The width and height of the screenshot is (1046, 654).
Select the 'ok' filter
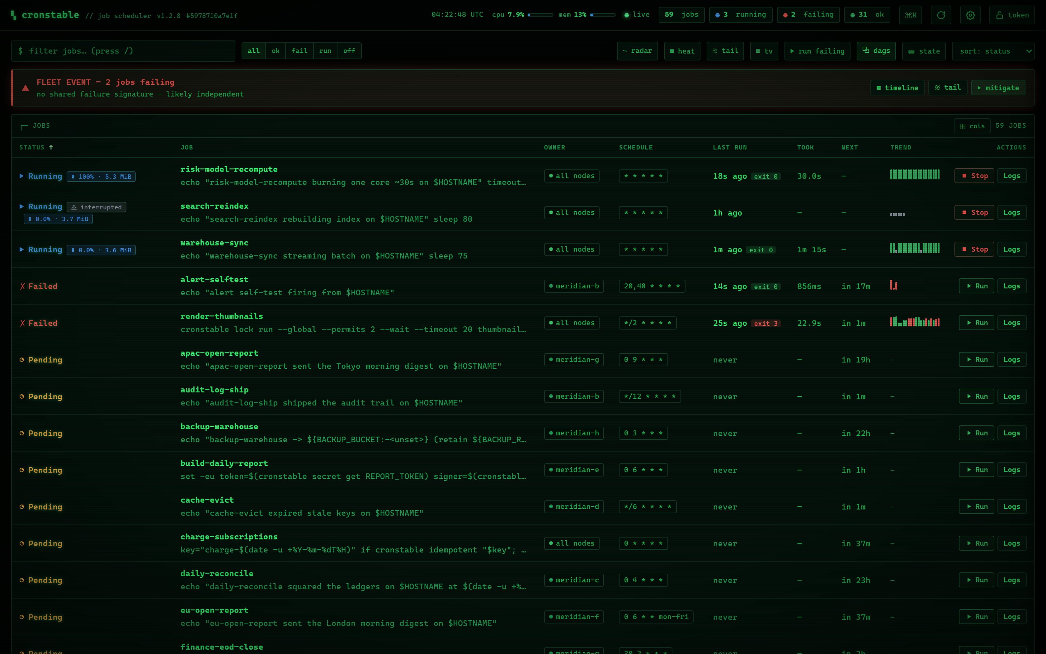pos(275,51)
